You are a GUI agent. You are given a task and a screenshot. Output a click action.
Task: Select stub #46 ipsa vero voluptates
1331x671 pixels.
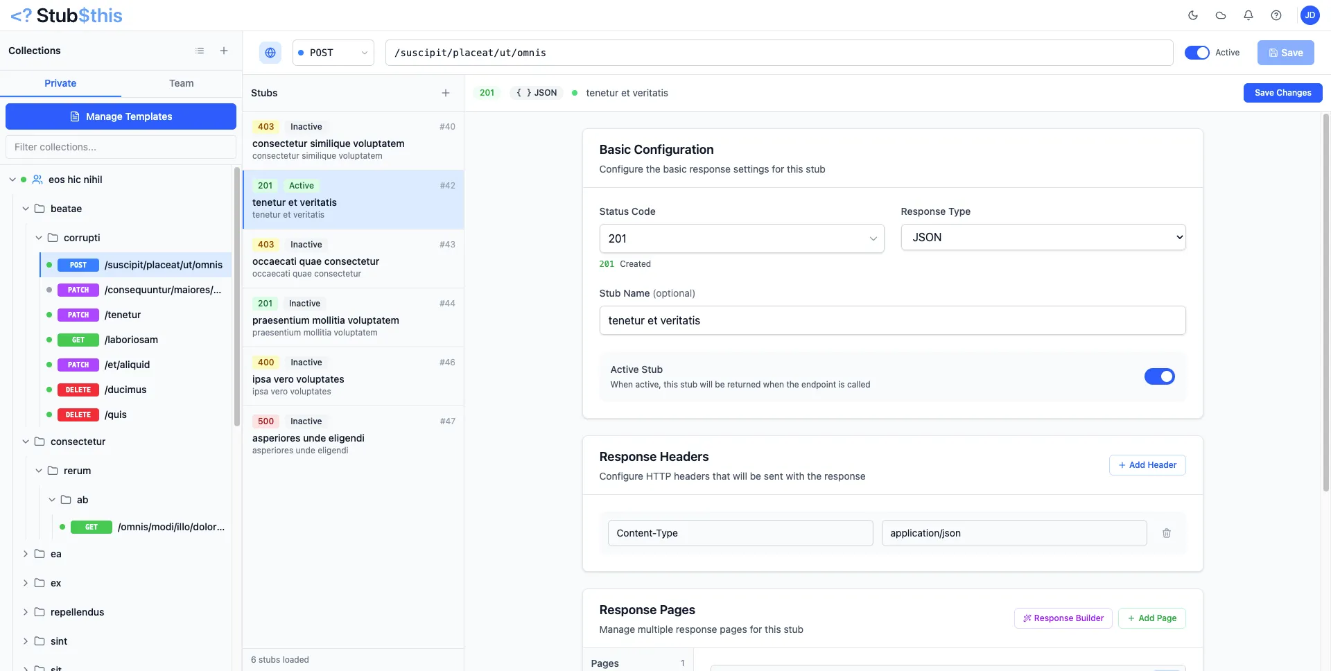(x=353, y=376)
